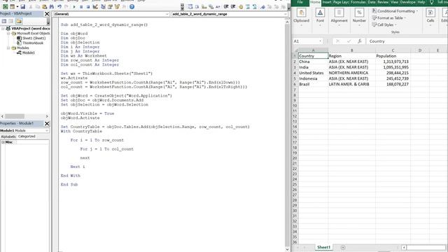This screenshot has height=252, width=448.
Task: Open the Module1 object dropdown in Properties
Action: click(x=47, y=131)
